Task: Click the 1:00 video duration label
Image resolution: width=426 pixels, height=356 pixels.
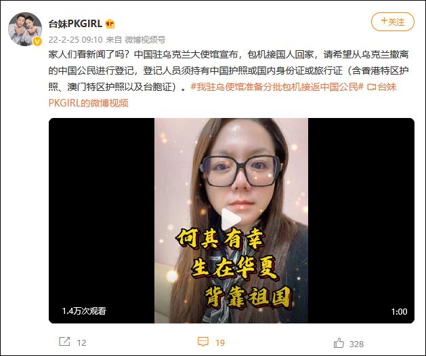Action: pos(399,311)
